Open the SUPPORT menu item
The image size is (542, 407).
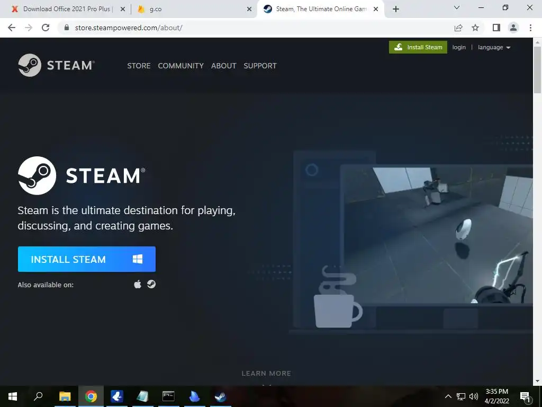tap(260, 66)
